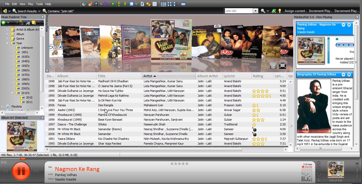The width and height of the screenshot is (362, 184).
Task: Click the player star rating control
Action: [x=179, y=163]
